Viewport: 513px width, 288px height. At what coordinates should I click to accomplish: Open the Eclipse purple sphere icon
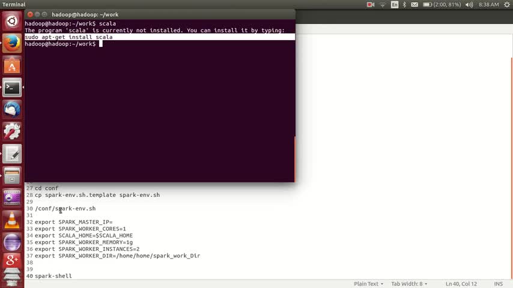pyautogui.click(x=12, y=242)
